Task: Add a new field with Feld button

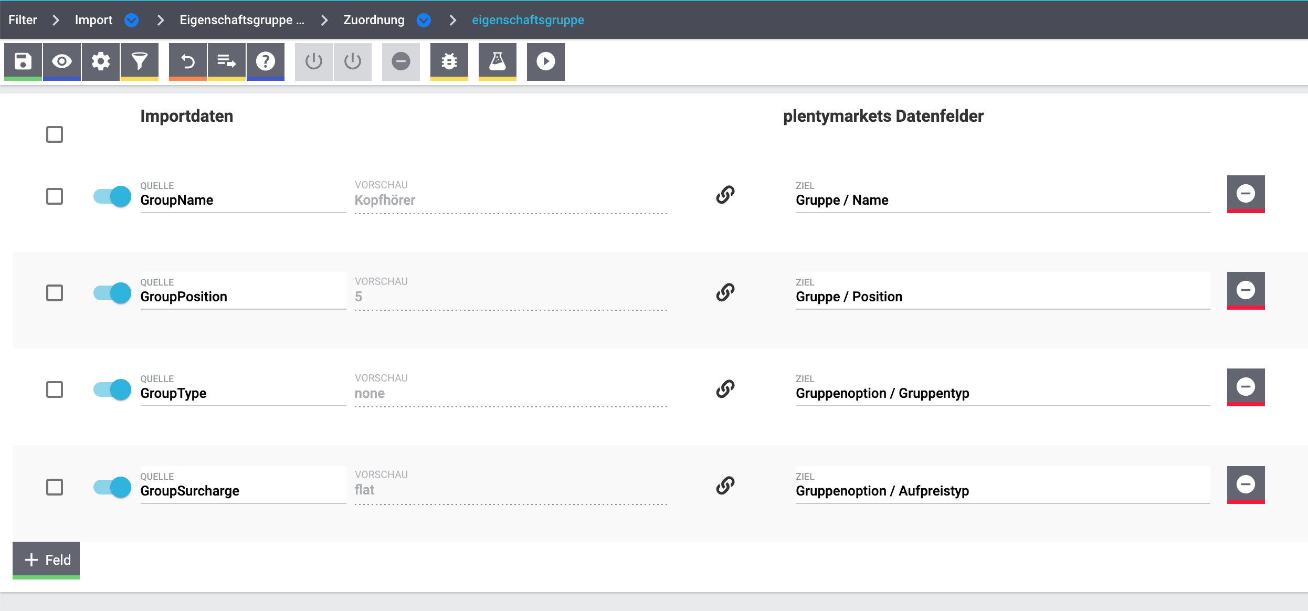Action: (x=46, y=560)
